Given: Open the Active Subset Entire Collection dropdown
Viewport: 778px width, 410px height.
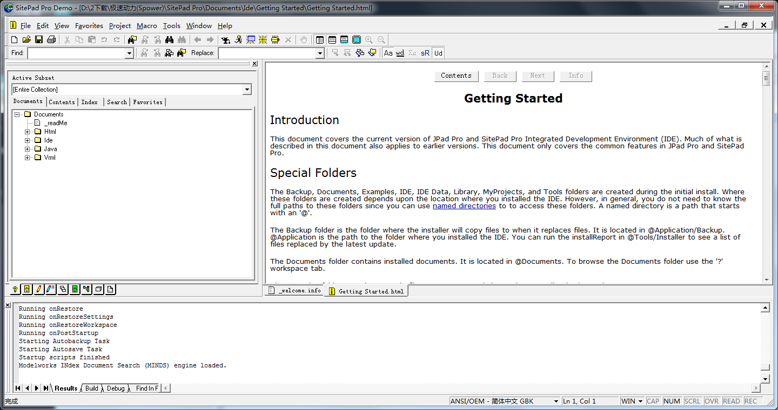Looking at the screenshot, I should coord(247,90).
